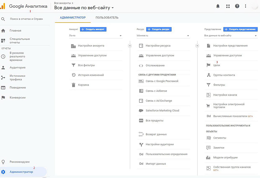
Task: Select the Администратор tab
Action: (x=73, y=18)
